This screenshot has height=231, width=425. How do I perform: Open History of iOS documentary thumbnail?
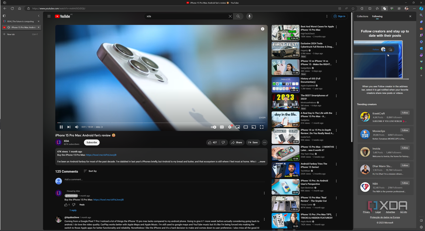[285, 85]
